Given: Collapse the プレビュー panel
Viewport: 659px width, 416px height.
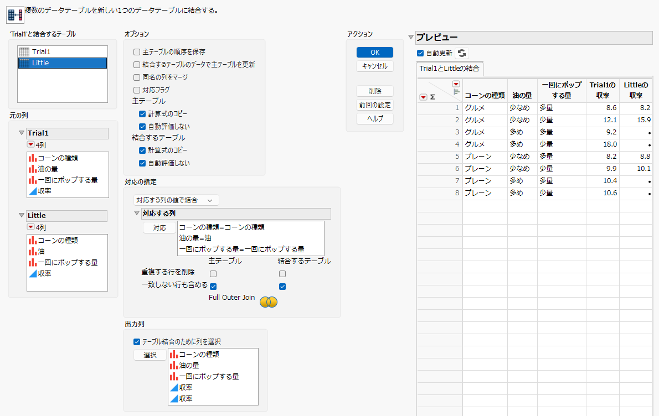Looking at the screenshot, I should (411, 37).
